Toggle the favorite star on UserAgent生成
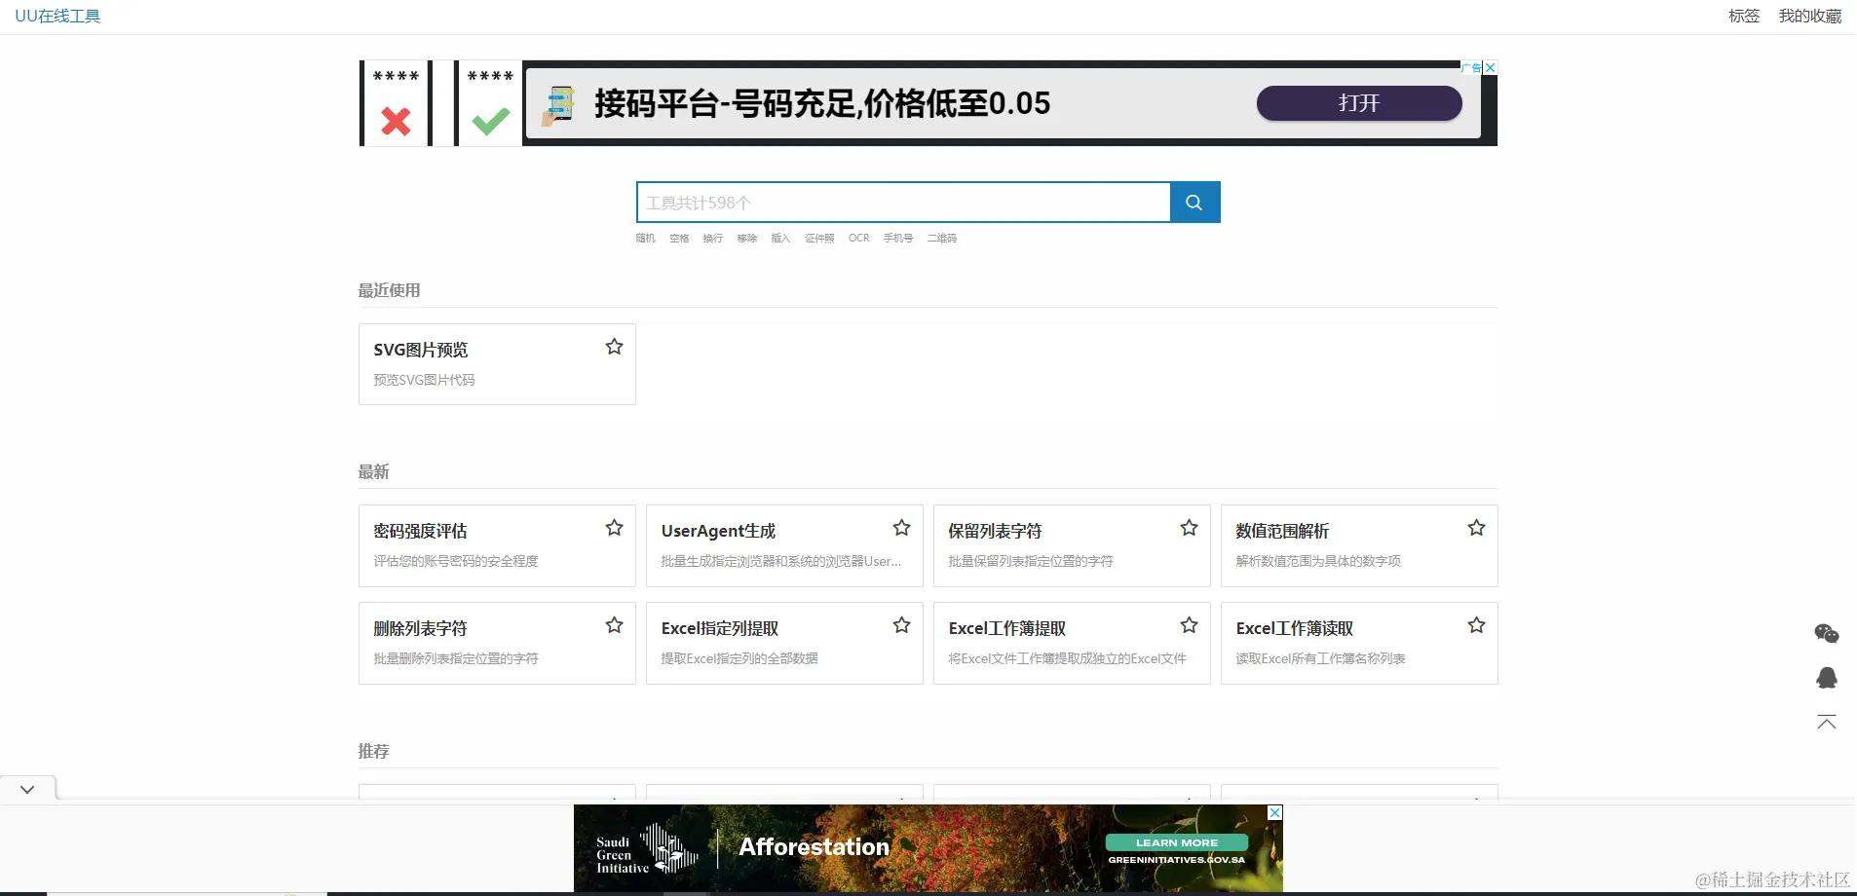 tap(901, 527)
